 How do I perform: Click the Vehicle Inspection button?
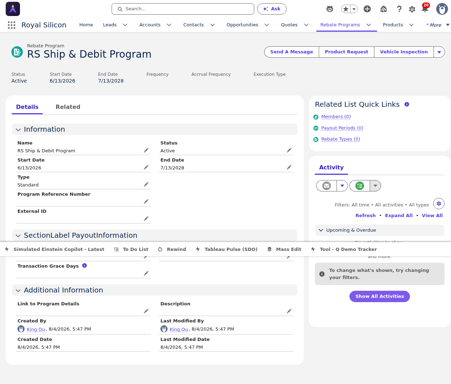pos(404,52)
